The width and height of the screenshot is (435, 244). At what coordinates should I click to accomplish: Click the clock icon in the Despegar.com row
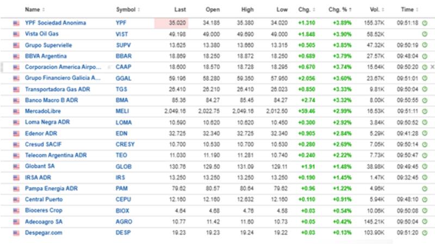click(x=425, y=233)
